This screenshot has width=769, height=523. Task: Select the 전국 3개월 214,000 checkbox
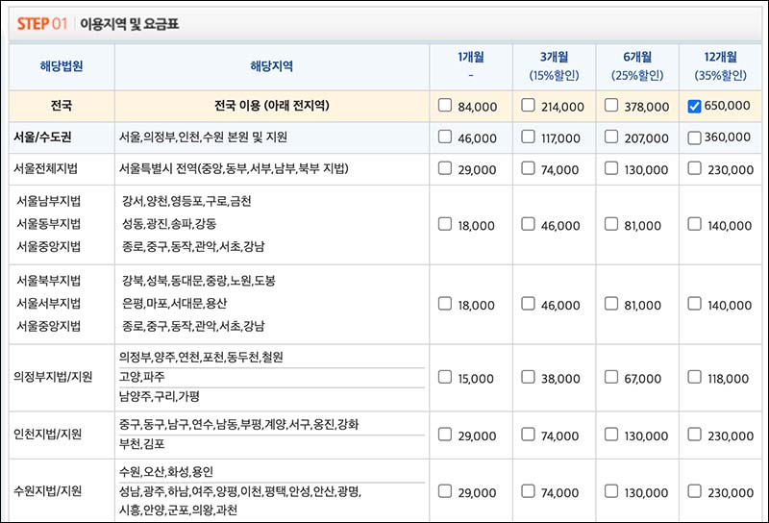pos(529,106)
